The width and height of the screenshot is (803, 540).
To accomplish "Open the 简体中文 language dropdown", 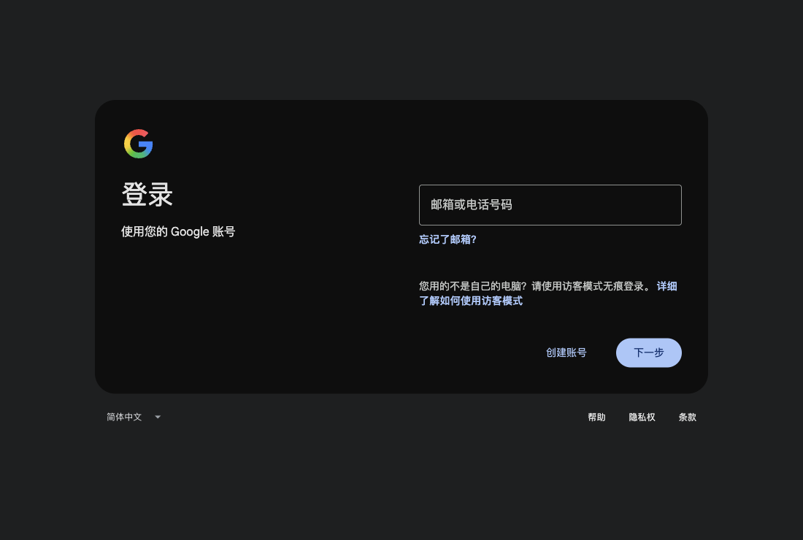I will tap(134, 417).
